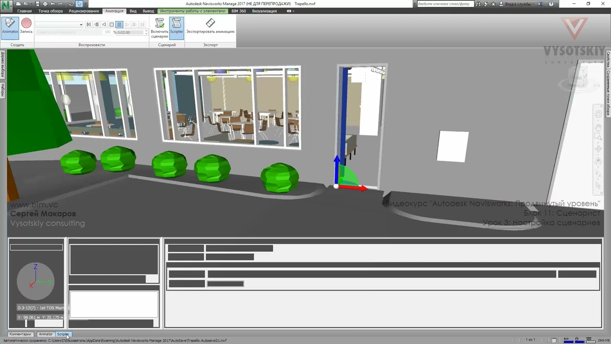Toggle the Scripter window ribbon button
The height and width of the screenshot is (344, 611).
tap(177, 28)
